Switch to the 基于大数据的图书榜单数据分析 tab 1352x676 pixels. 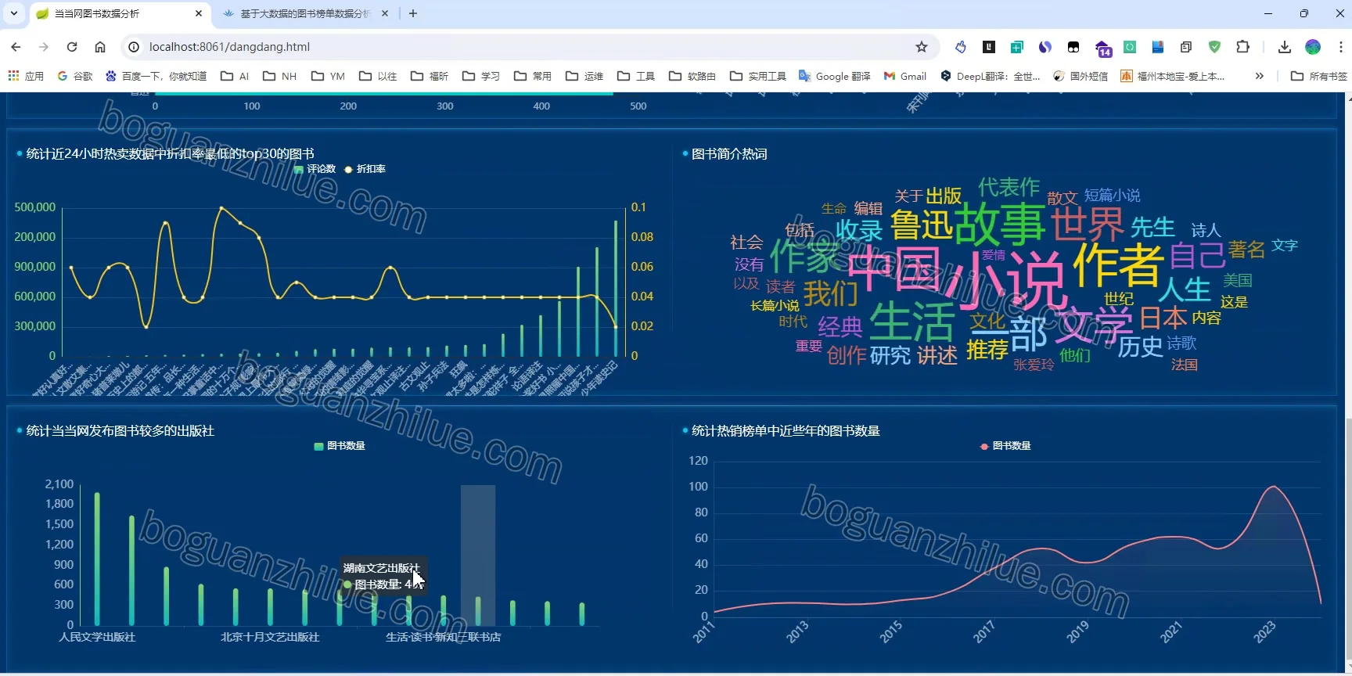pos(305,13)
